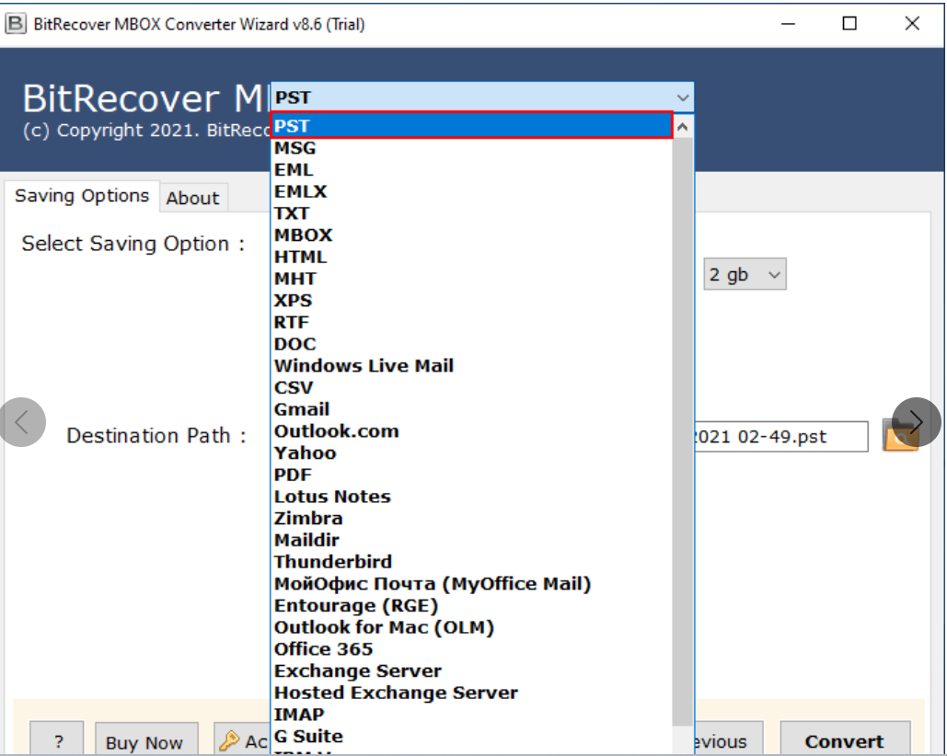Go to next slide with right arrow
Image resolution: width=947 pixels, height=756 pixels.
(916, 422)
